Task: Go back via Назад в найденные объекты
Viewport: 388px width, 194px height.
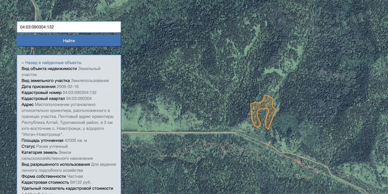Action: click(51, 62)
